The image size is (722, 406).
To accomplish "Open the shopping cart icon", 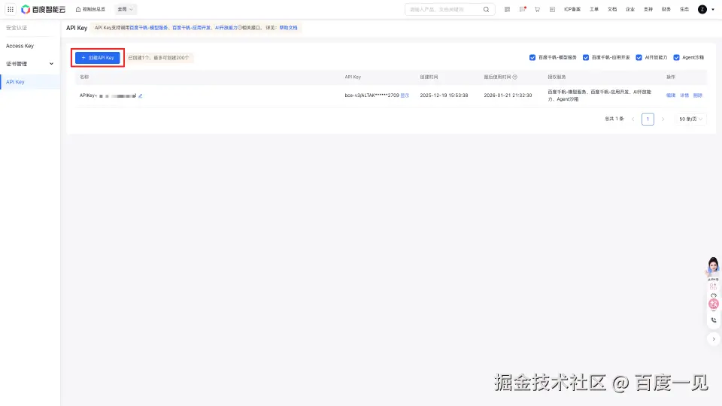I will [x=537, y=9].
